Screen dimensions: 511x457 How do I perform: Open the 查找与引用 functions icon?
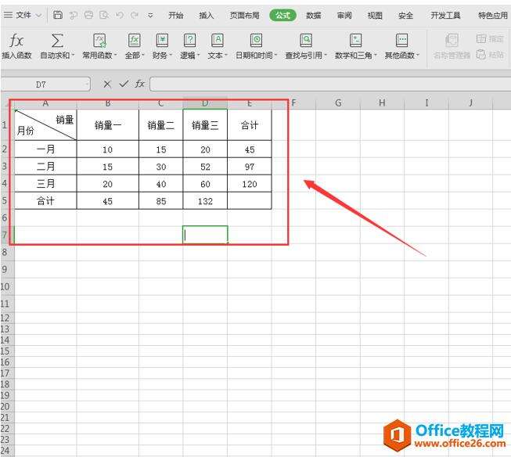point(306,41)
